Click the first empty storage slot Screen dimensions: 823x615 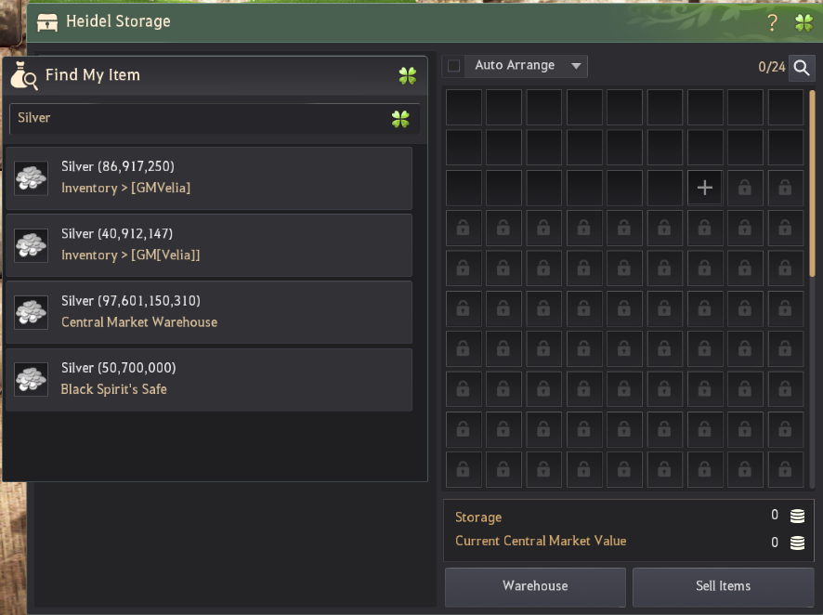coord(464,107)
